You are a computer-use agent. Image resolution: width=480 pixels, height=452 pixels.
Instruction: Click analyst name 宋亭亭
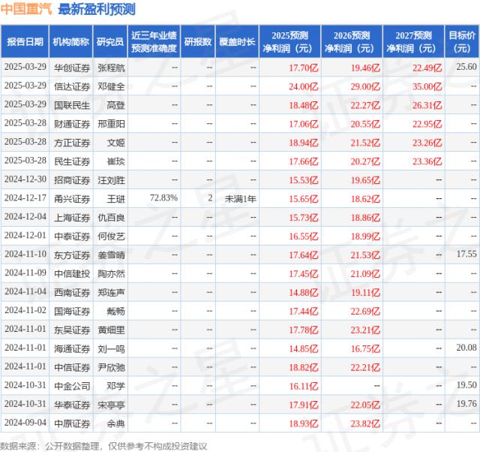(x=110, y=403)
